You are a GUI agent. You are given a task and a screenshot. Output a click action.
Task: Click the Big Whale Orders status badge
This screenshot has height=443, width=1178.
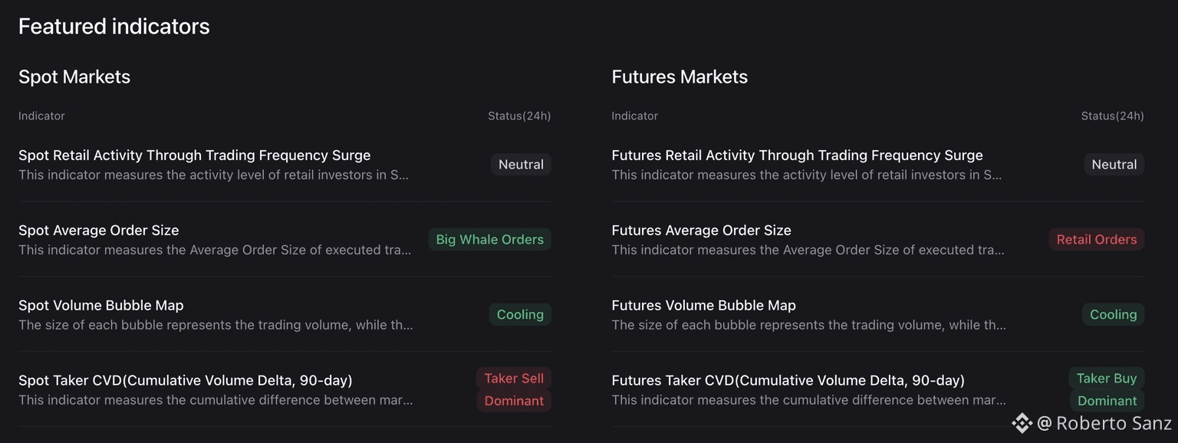tap(489, 240)
